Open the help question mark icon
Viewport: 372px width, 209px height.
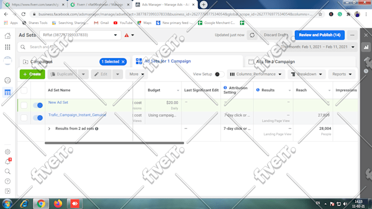tap(8, 181)
